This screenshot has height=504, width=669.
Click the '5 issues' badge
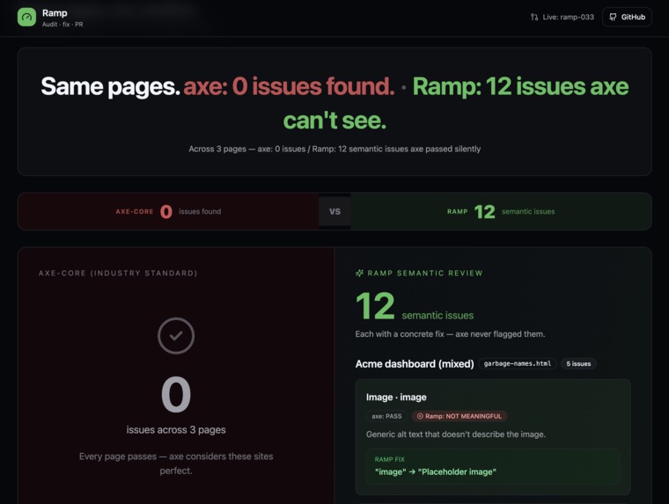click(x=578, y=364)
